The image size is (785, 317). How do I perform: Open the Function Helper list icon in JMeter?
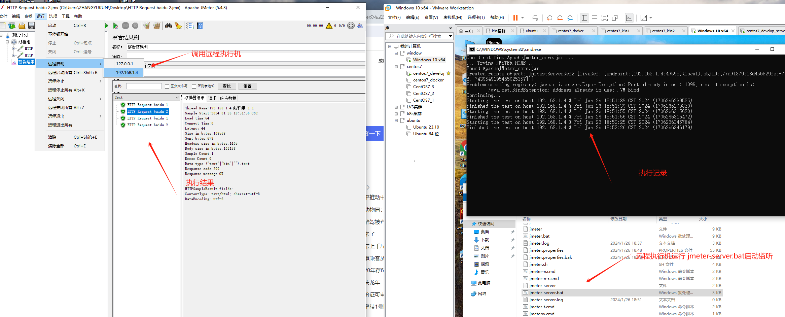point(190,26)
